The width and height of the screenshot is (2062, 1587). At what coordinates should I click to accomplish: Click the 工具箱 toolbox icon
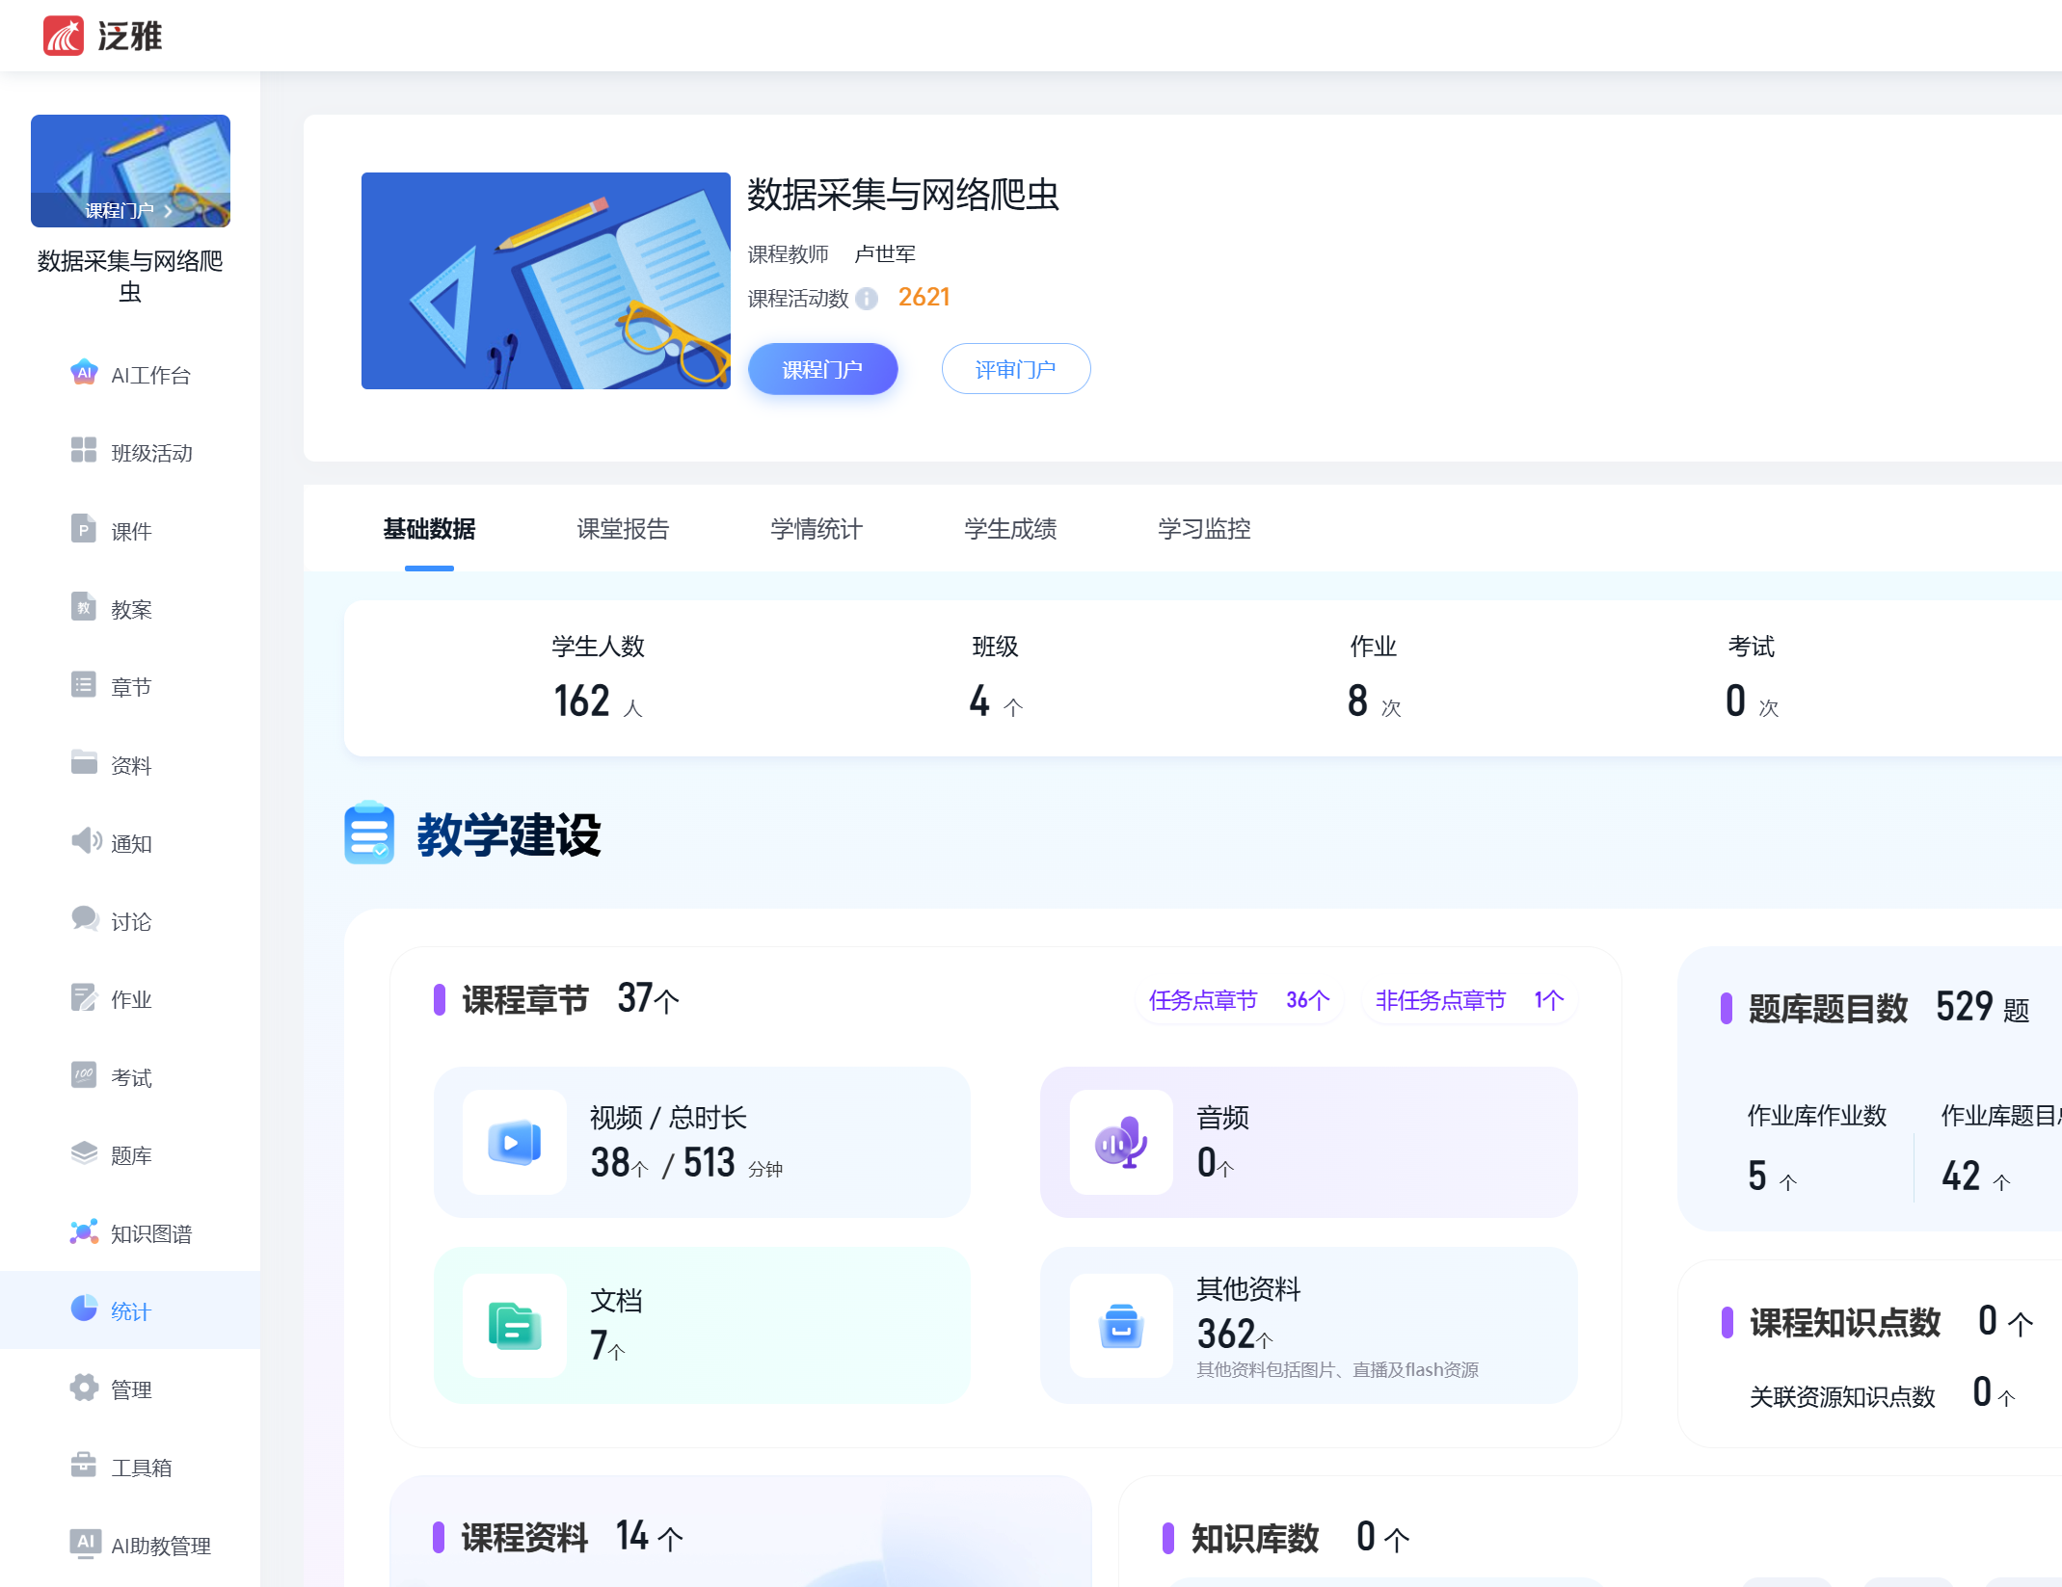tap(84, 1466)
